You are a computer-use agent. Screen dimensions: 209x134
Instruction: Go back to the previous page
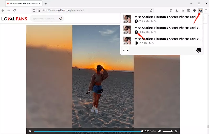tap(3, 10)
